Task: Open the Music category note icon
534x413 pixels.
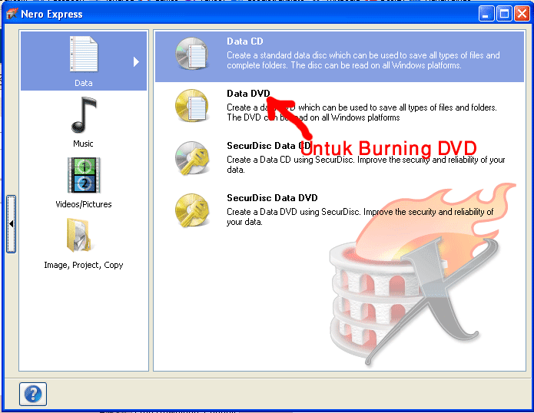Action: [x=84, y=114]
